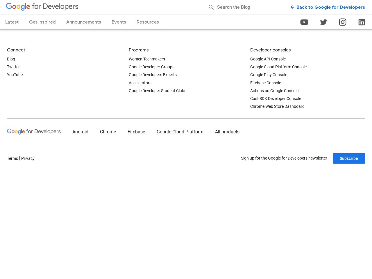This screenshot has height=279, width=372.
Task: Open the Latest tab
Action: tap(12, 22)
